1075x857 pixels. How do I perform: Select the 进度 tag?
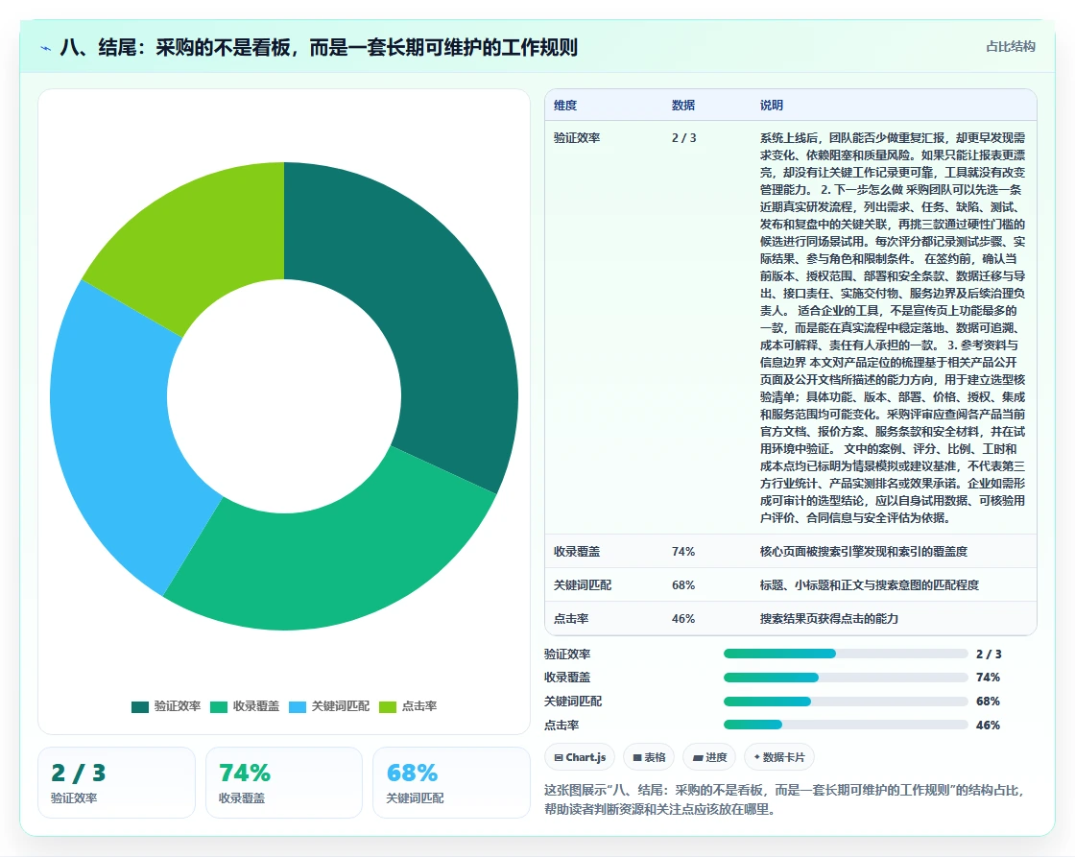[x=709, y=757]
